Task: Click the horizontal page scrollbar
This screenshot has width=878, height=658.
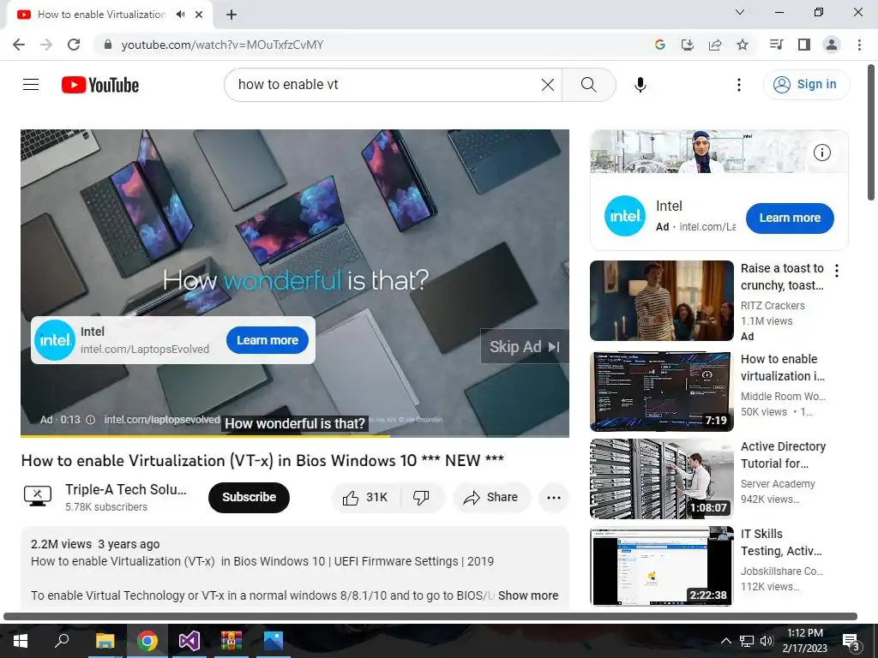Action: tap(430, 617)
